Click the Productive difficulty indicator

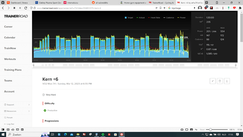pos(50,111)
